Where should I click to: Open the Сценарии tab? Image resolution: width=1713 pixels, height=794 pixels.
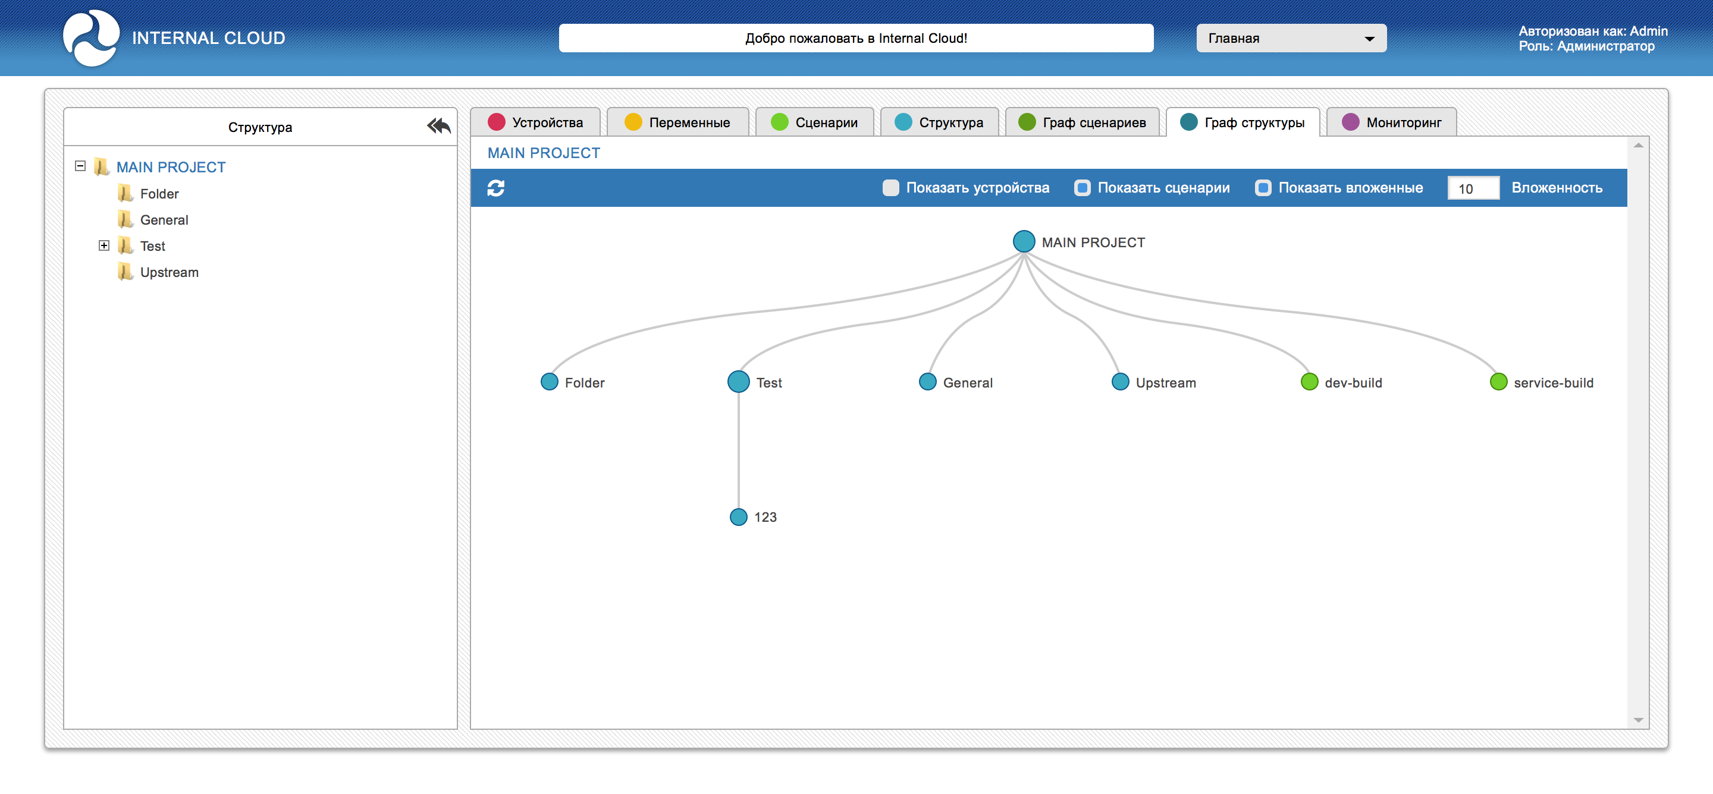pos(815,122)
